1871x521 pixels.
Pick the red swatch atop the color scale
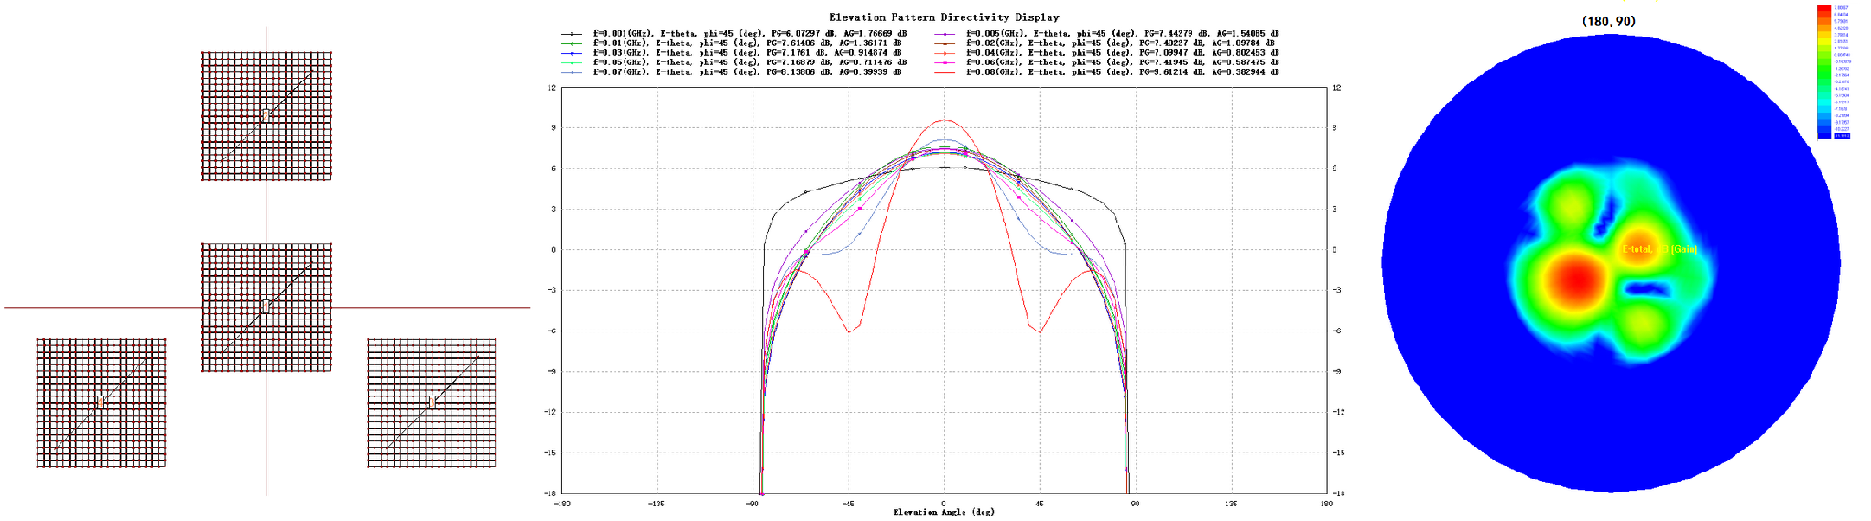click(1824, 8)
